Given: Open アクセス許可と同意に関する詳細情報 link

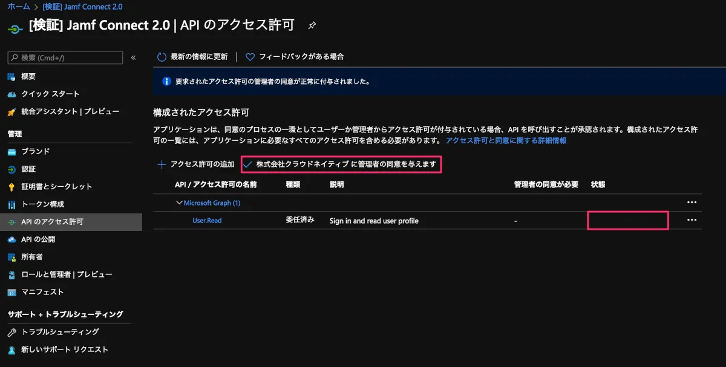Looking at the screenshot, I should click(x=506, y=140).
